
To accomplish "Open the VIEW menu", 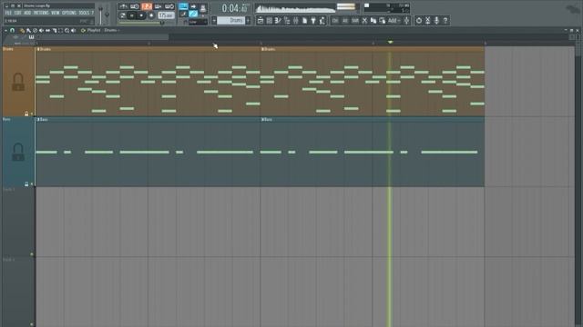I will point(56,13).
